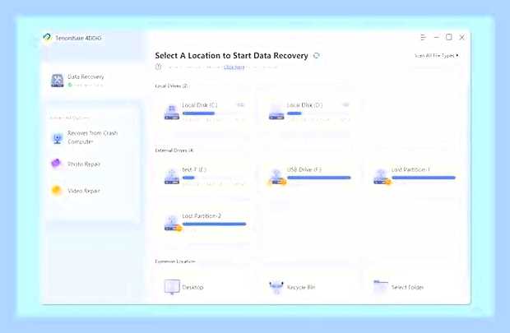Click the badge right of Local Disk (D:)

pyautogui.click(x=345, y=104)
